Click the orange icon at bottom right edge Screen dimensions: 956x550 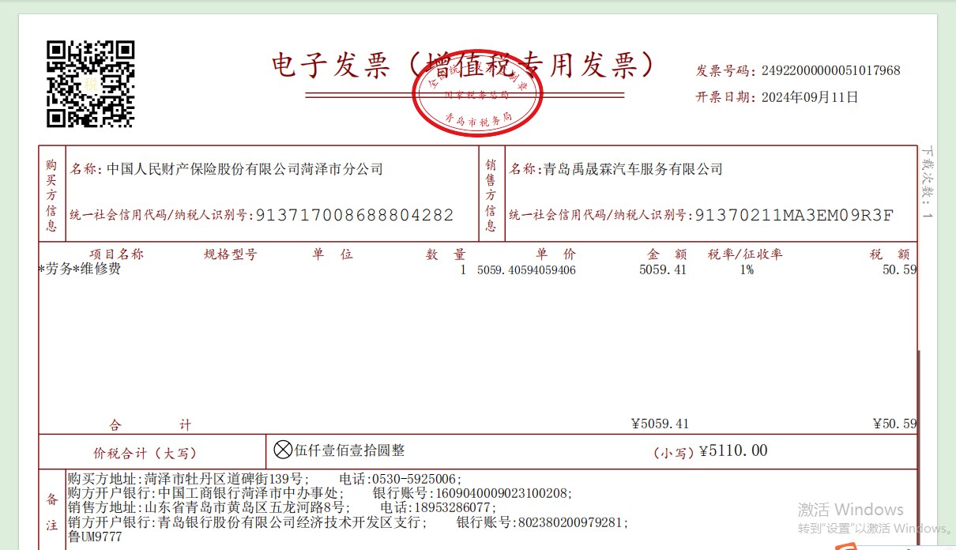click(x=846, y=545)
